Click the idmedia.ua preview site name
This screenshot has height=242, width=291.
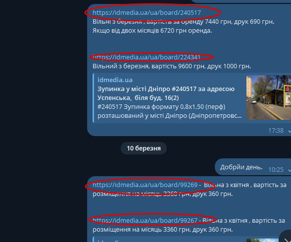pos(115,80)
